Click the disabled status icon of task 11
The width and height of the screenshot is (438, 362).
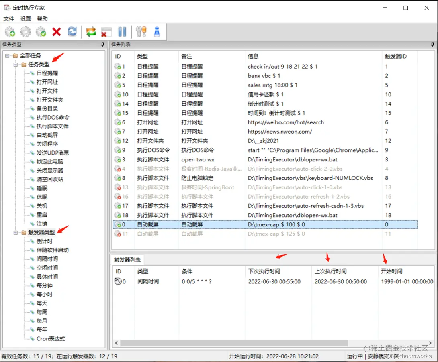(118, 234)
